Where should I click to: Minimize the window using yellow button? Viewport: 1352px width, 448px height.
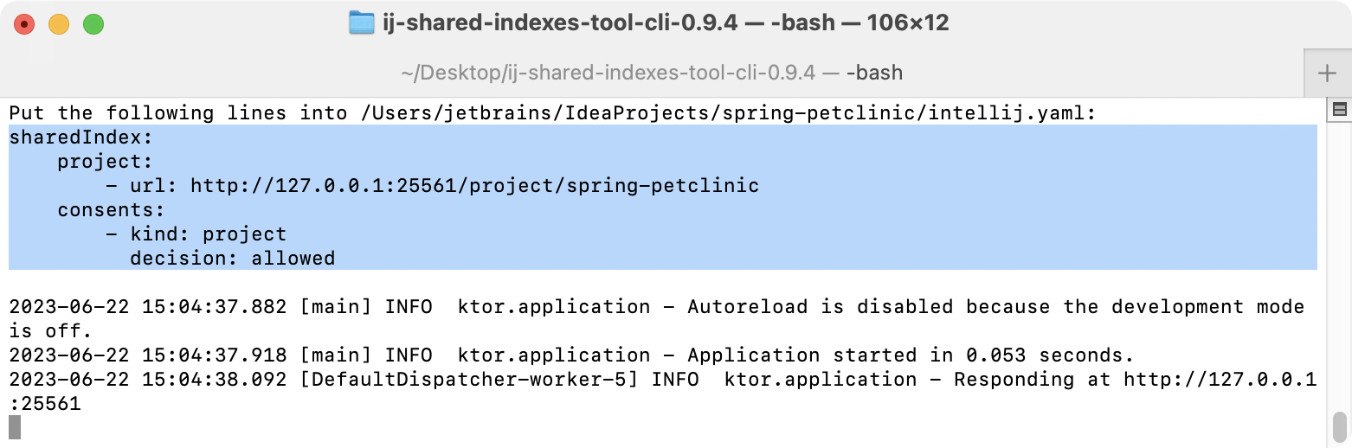pyautogui.click(x=59, y=24)
